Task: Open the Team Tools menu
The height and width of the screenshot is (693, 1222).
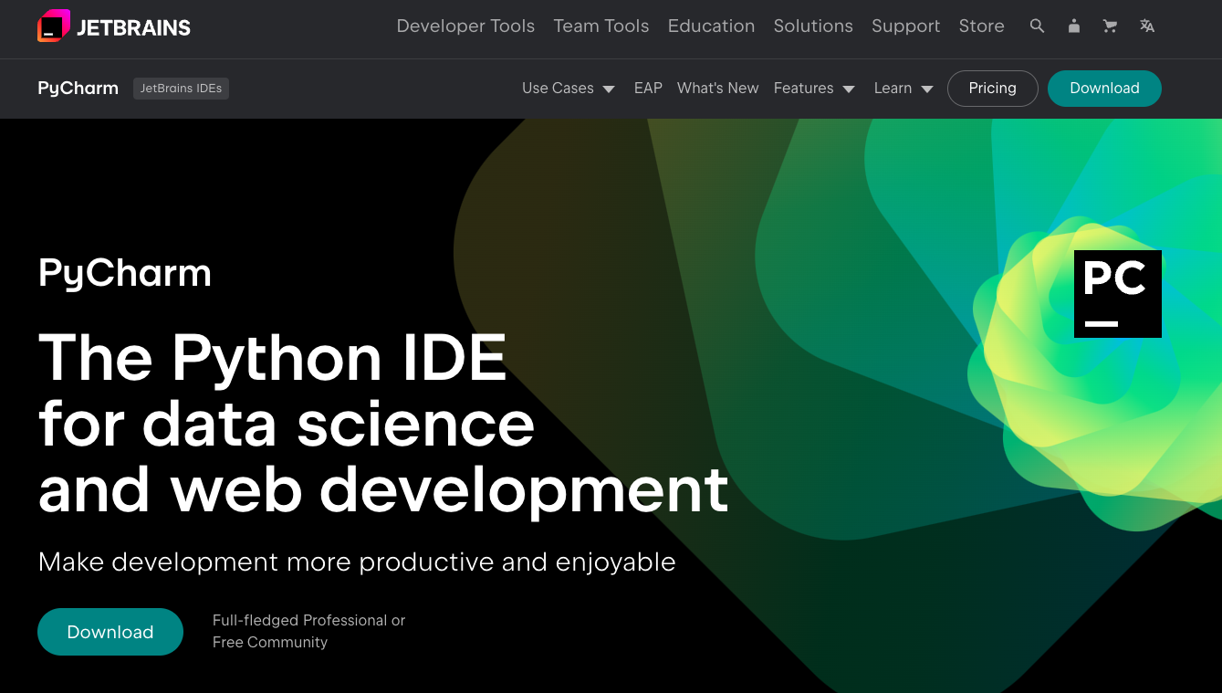Action: pyautogui.click(x=601, y=26)
